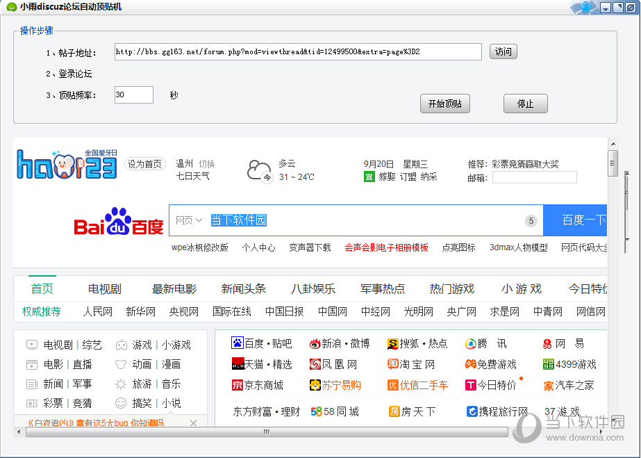641x458 pixels.
Task: Open the 热门游戏 tab
Action: [452, 289]
